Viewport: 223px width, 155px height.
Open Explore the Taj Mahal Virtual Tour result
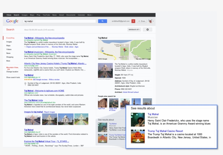[47, 141]
